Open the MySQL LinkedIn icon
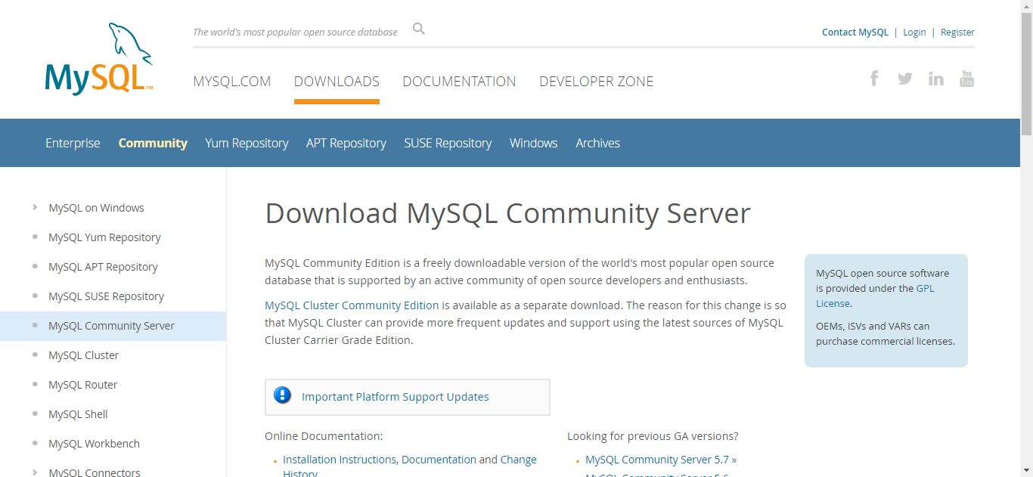This screenshot has height=477, width=1033. [x=936, y=78]
